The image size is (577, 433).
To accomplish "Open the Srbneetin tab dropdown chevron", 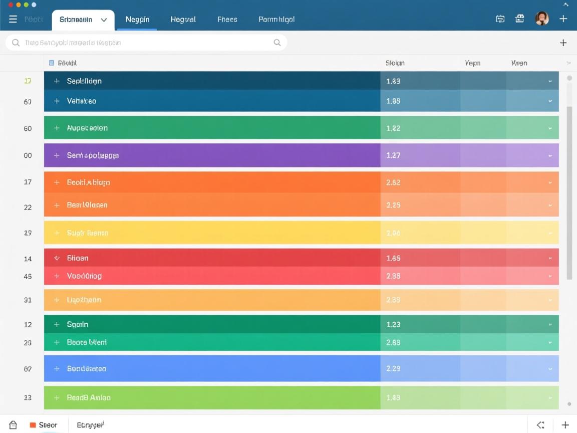I will [104, 20].
